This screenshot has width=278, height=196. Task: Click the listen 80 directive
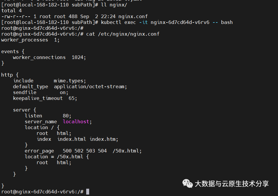point(48,116)
